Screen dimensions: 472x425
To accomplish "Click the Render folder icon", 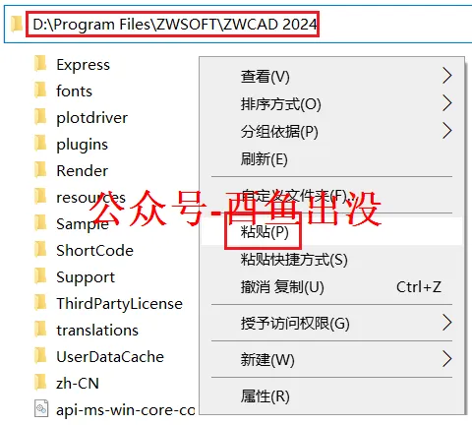I will (x=40, y=170).
